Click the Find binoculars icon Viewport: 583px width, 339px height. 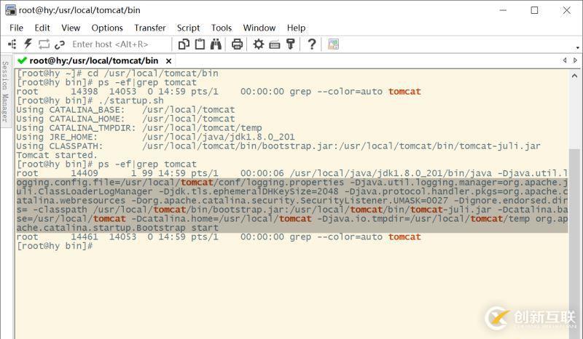[x=216, y=44]
